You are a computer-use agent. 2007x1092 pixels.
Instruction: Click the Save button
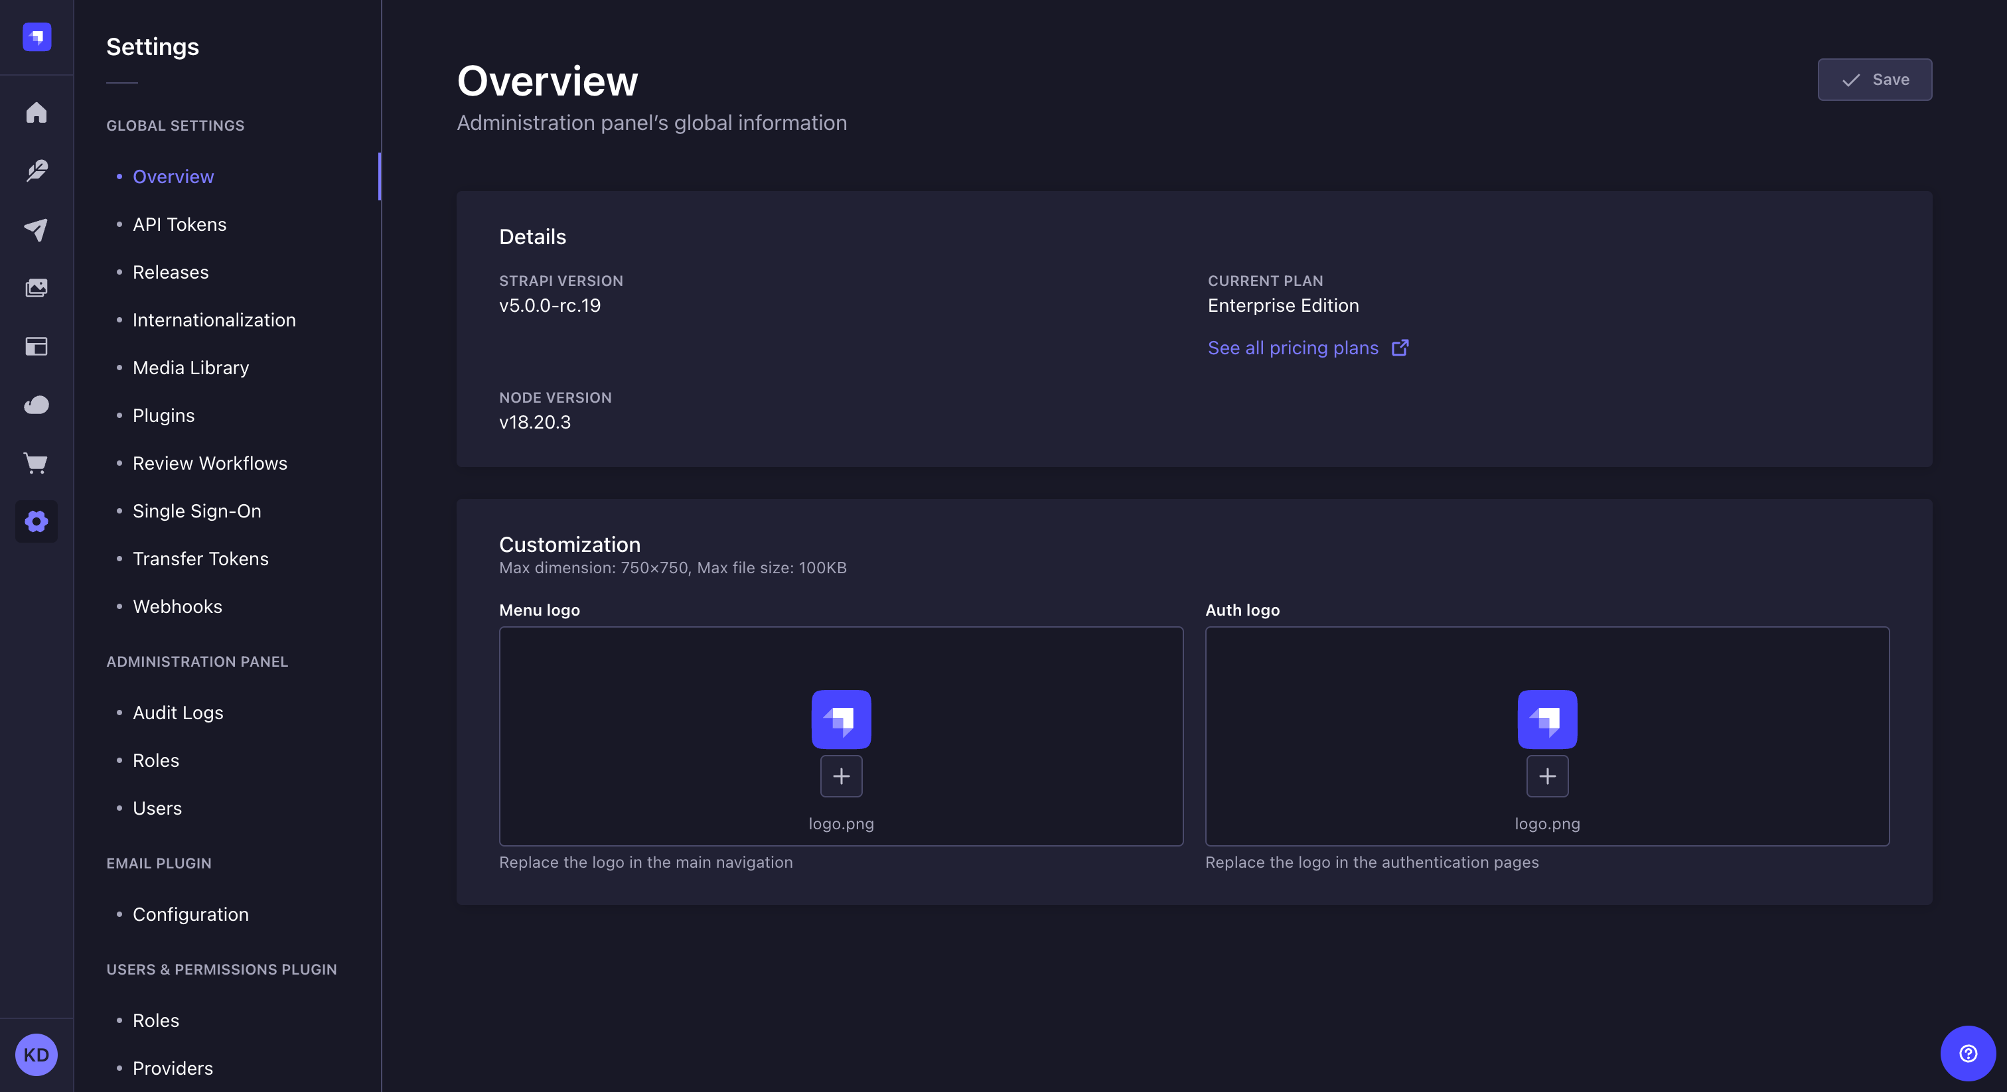1874,80
